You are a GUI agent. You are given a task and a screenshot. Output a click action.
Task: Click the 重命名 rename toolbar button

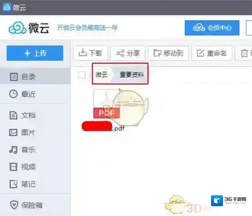[x=212, y=53]
